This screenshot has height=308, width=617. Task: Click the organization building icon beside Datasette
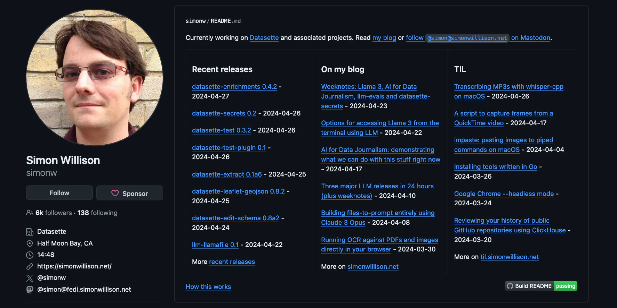click(x=30, y=232)
